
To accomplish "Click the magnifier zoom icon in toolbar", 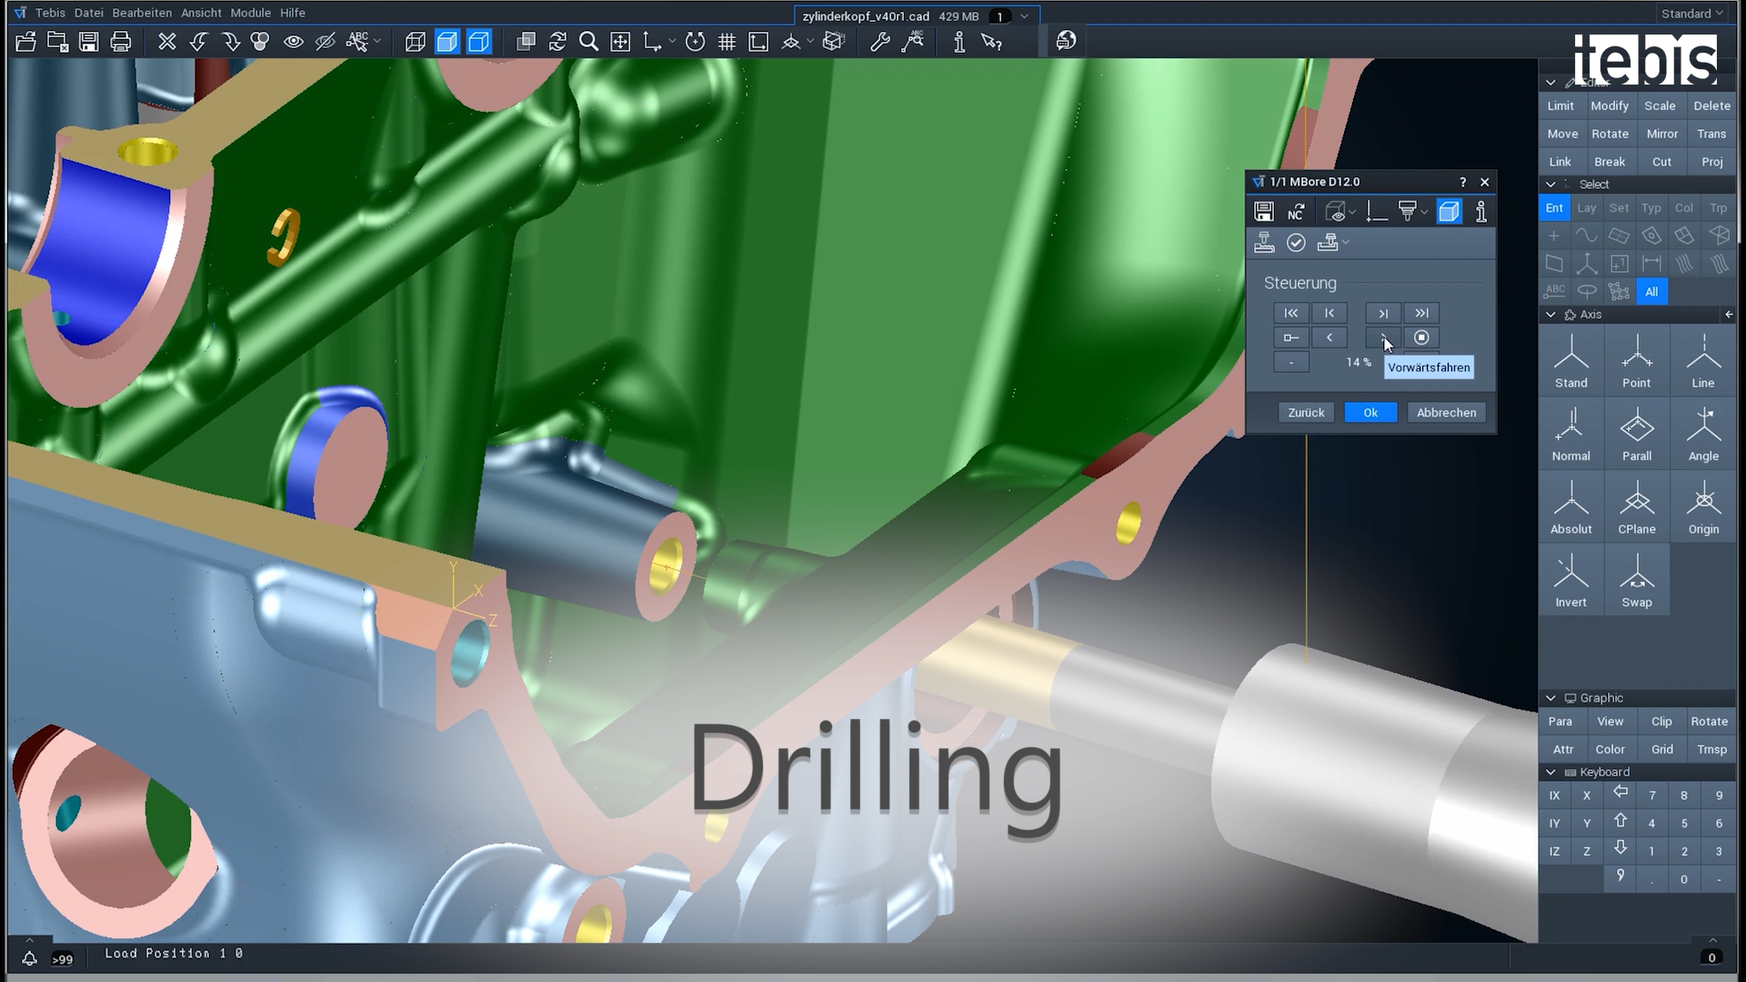I will point(588,42).
